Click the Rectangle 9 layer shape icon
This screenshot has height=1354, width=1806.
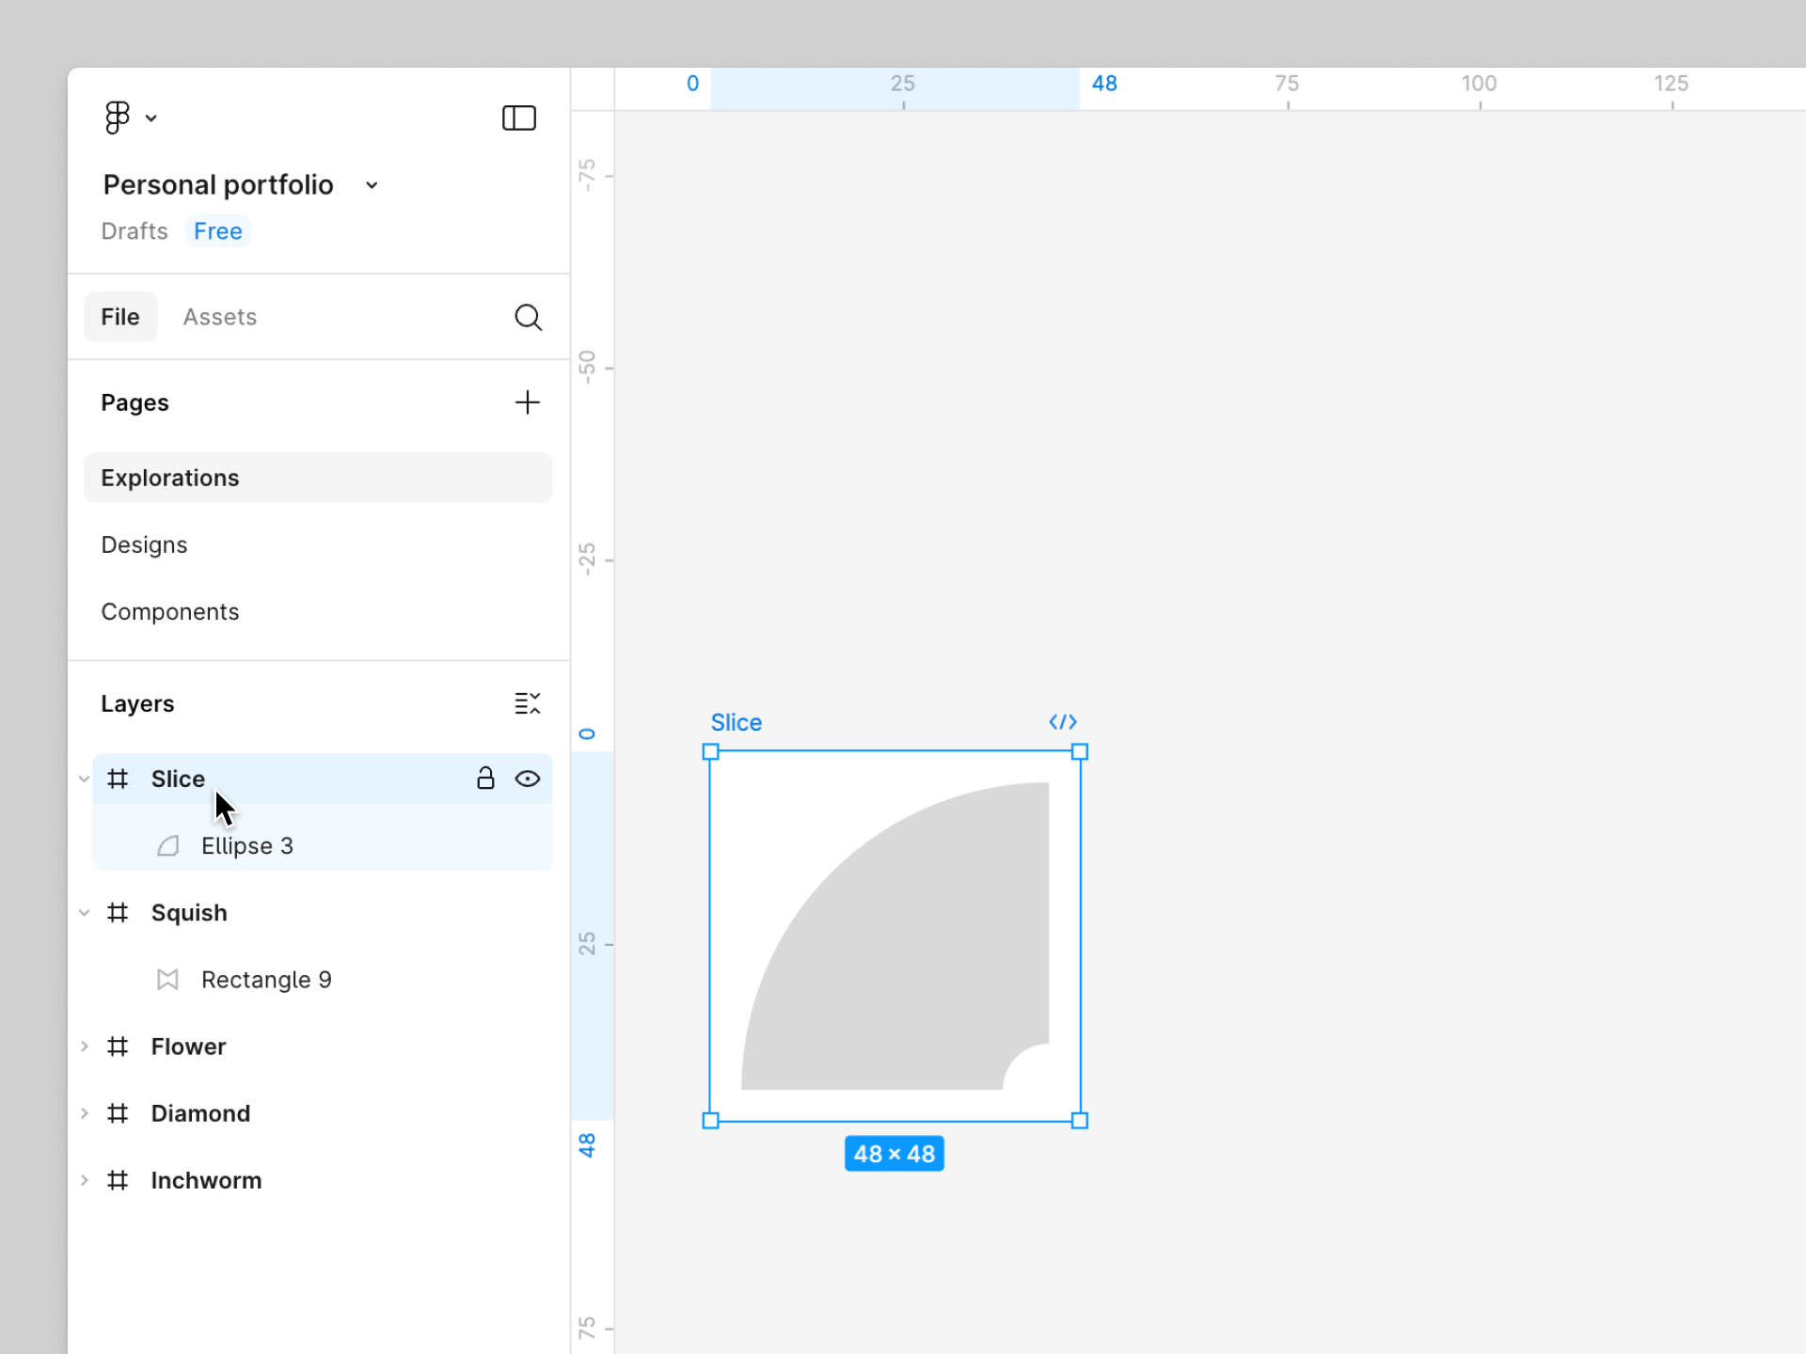pos(167,980)
